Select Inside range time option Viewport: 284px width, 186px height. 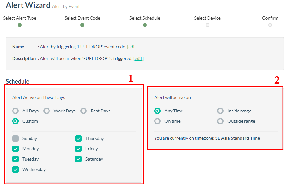tap(220, 111)
